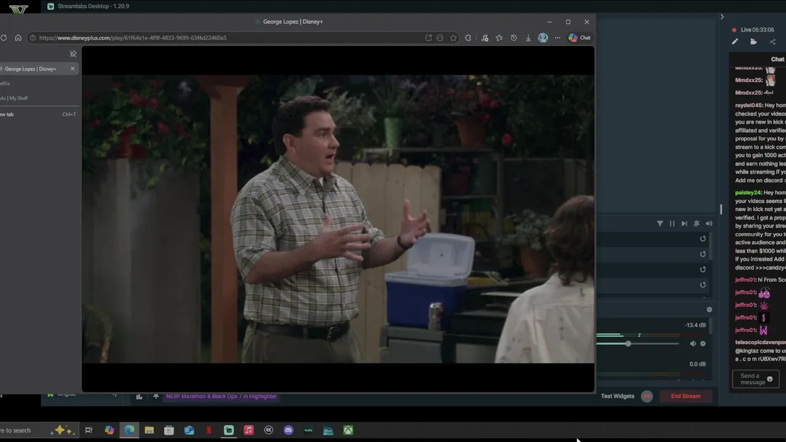Click the stats bar-chart icon in Streamlabs footer

[139, 397]
